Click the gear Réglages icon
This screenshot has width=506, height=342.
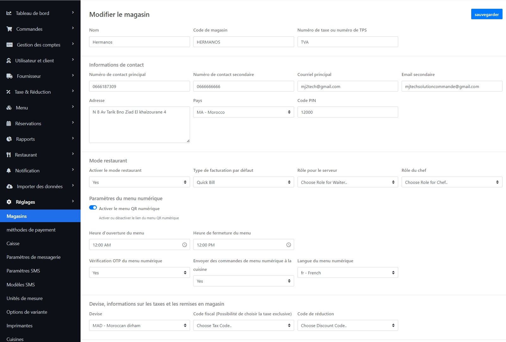click(x=9, y=202)
